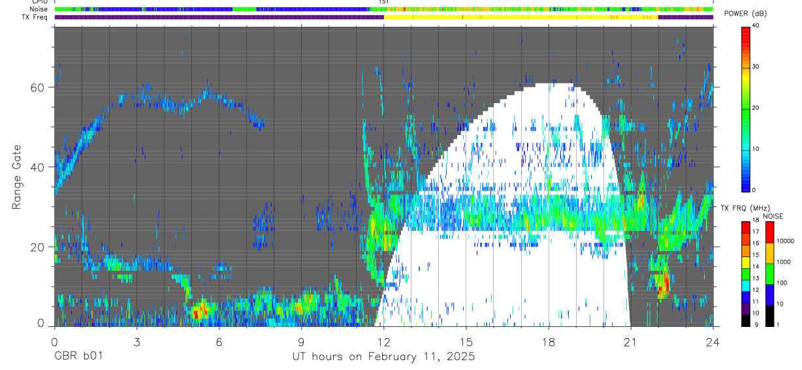Click the green noise legend block 100–1000
Viewport: 802px width, 370px height.
click(x=769, y=274)
